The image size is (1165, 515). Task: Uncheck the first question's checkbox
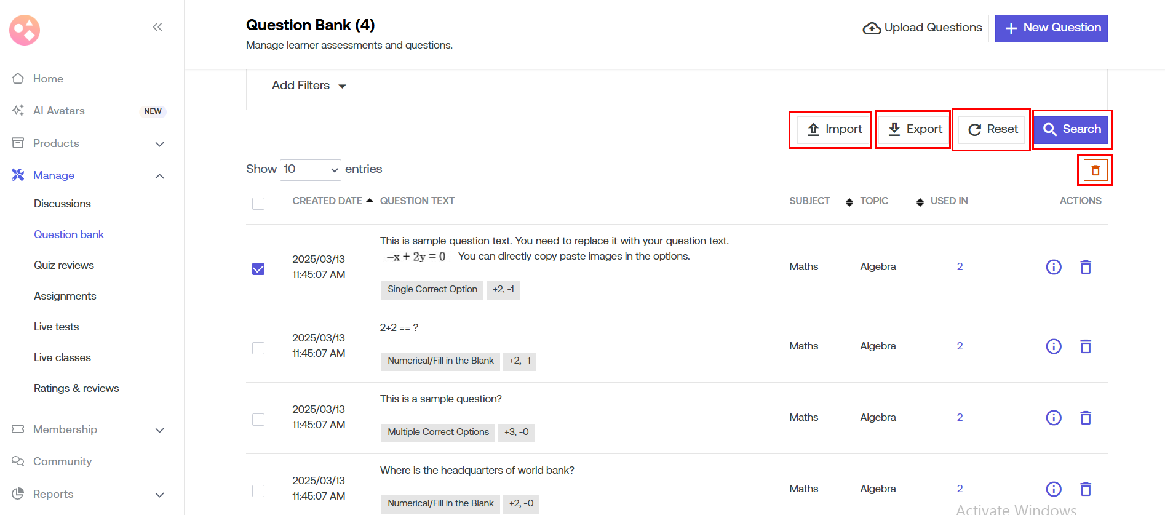point(258,269)
